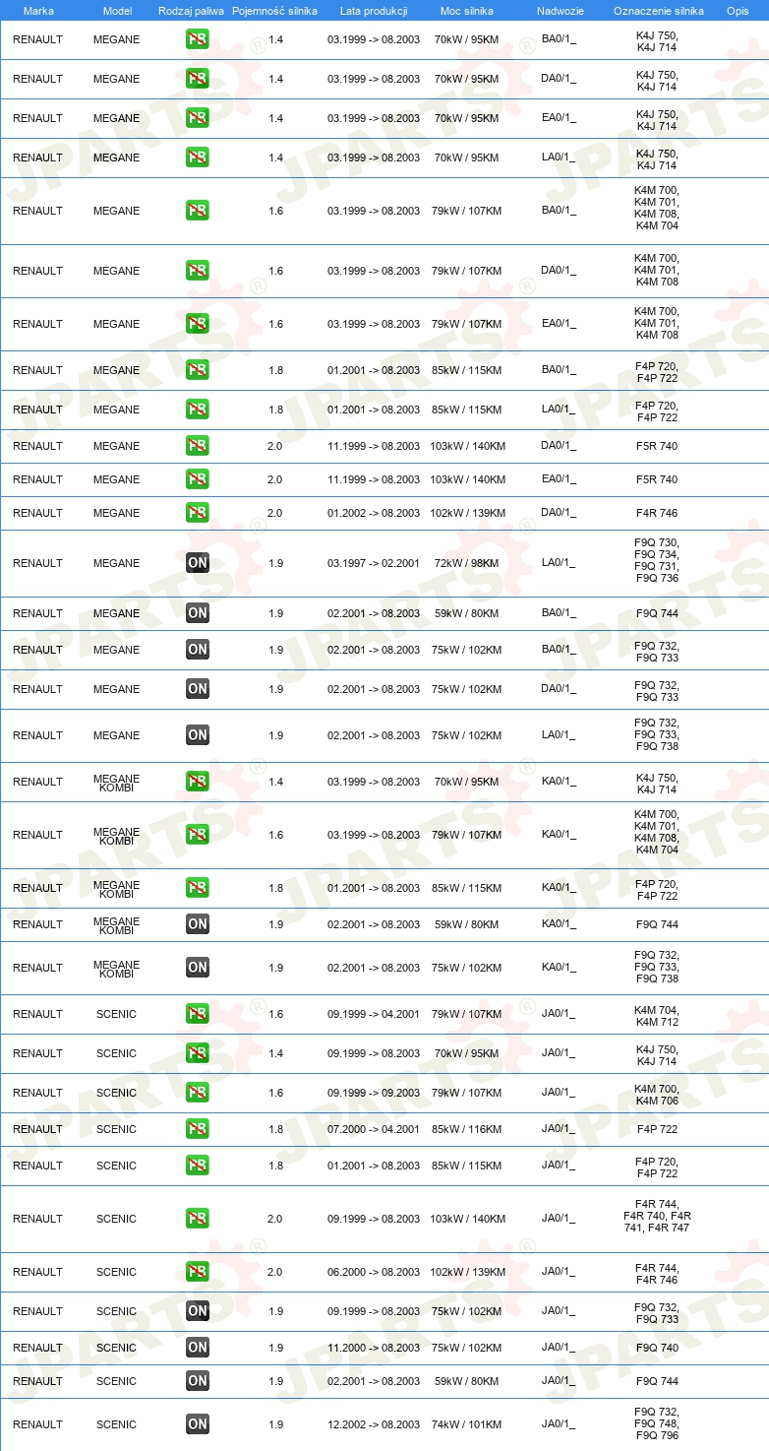Click petrol icon in SCENIC 2.0 102kW row
Image resolution: width=769 pixels, height=1451 pixels.
(198, 1272)
